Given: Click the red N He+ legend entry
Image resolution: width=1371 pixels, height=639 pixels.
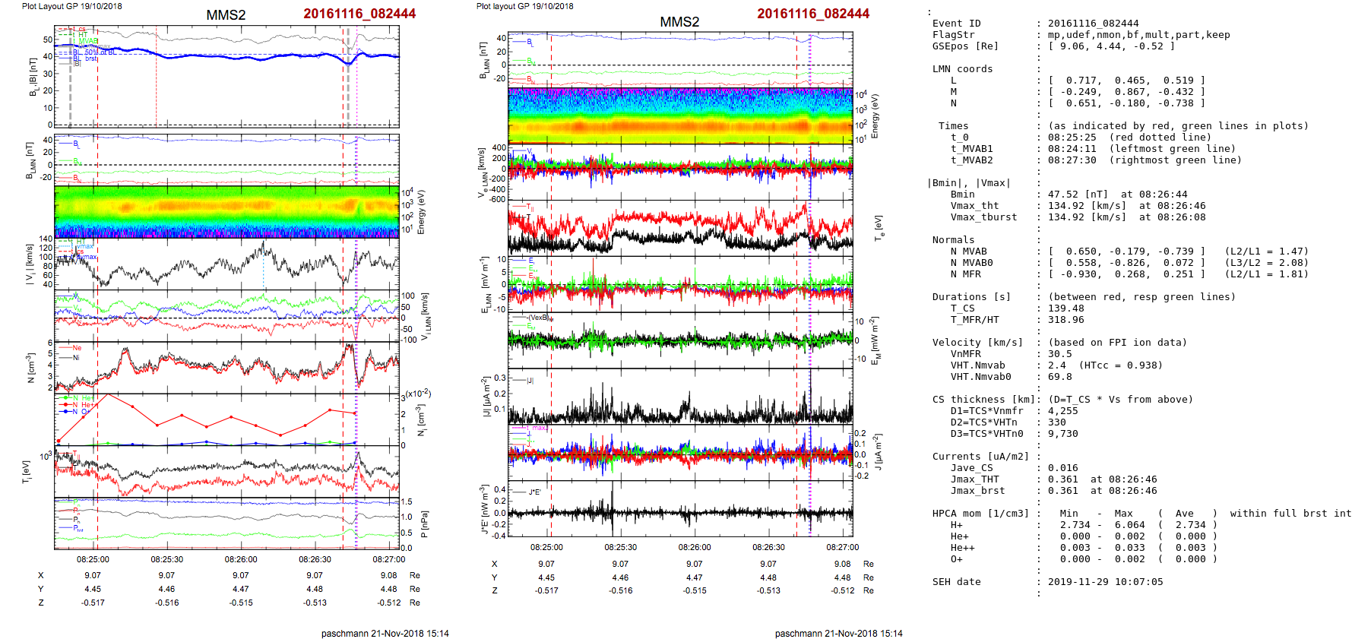Looking at the screenshot, I should click(x=80, y=405).
